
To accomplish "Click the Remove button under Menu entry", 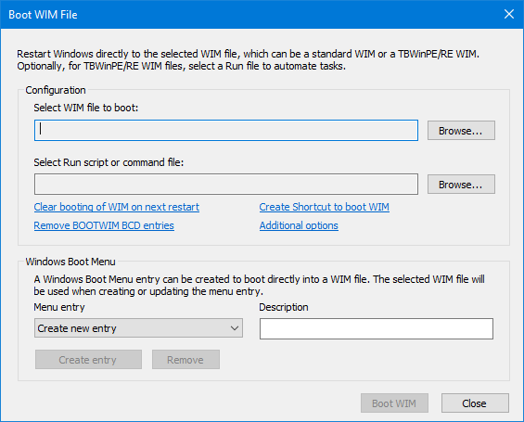I will click(185, 360).
